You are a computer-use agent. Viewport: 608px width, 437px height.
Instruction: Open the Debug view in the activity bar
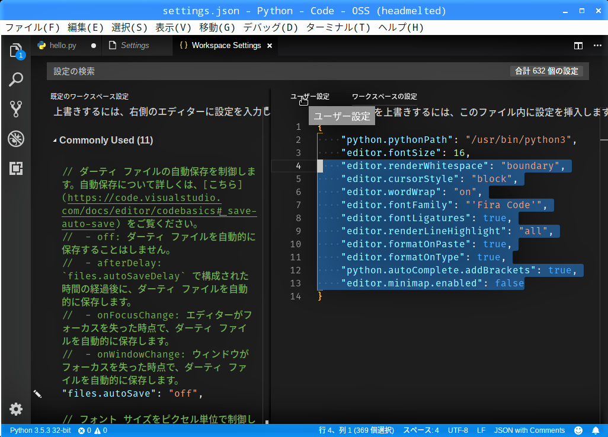tap(16, 139)
